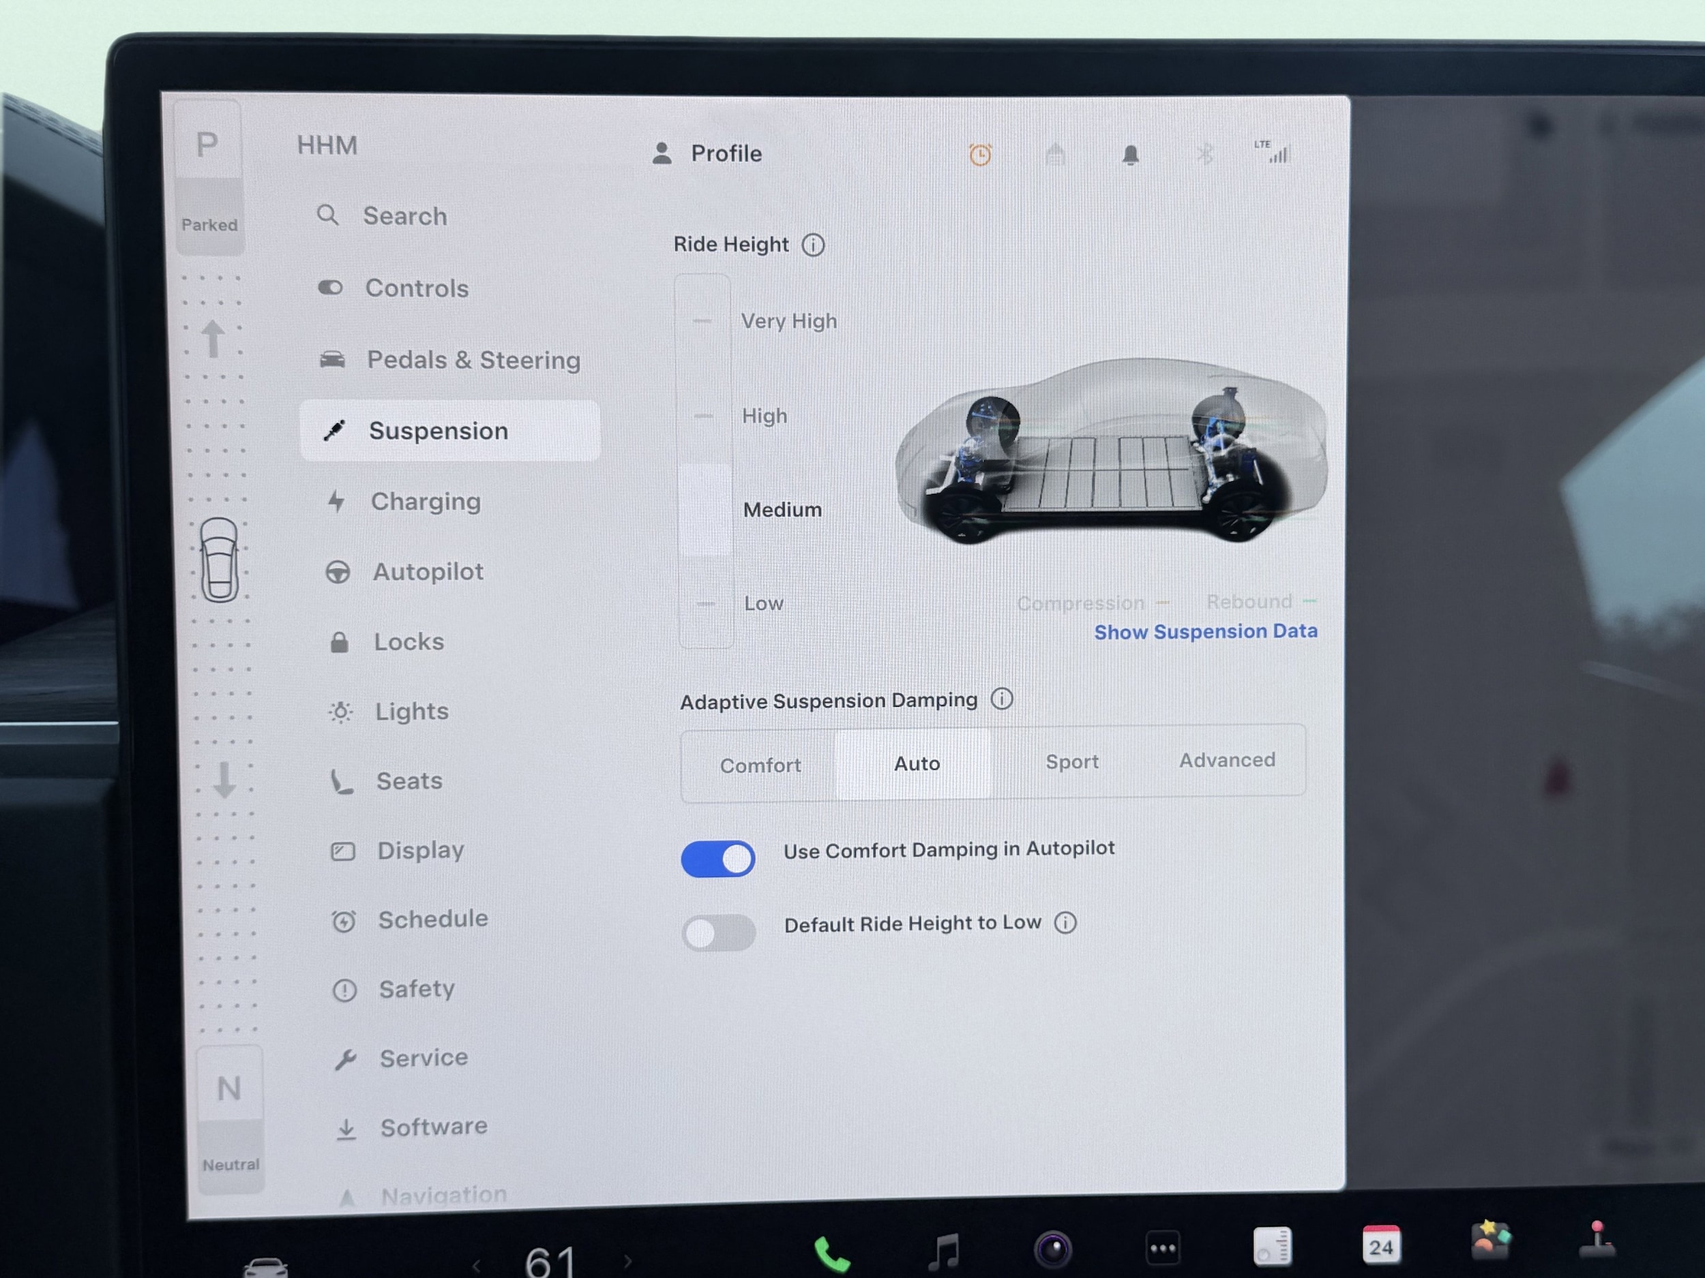1705x1278 pixels.
Task: Tap the Bluetooth status icon
Action: pyautogui.click(x=1205, y=154)
